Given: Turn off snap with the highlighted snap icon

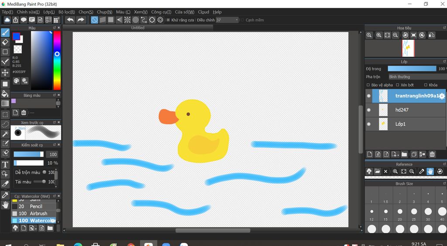Looking at the screenshot, I should point(94,20).
